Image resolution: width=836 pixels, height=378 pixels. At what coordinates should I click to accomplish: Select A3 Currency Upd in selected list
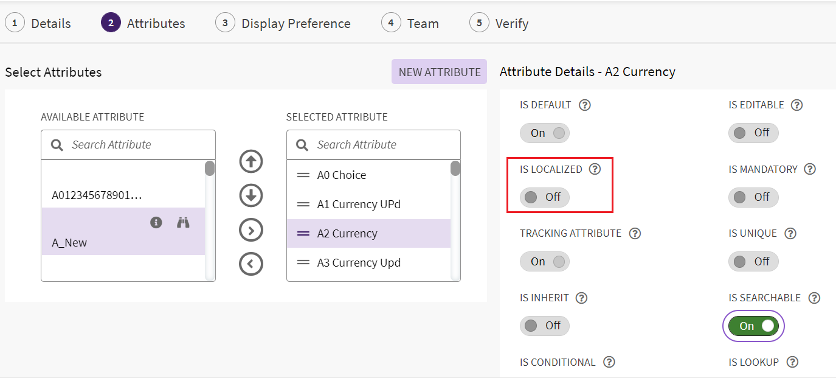359,263
